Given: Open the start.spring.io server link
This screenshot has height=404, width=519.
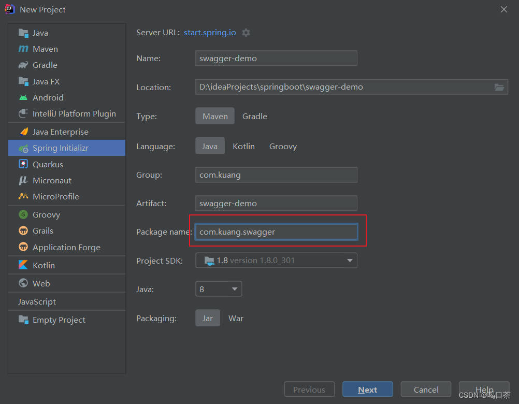Looking at the screenshot, I should [x=210, y=33].
